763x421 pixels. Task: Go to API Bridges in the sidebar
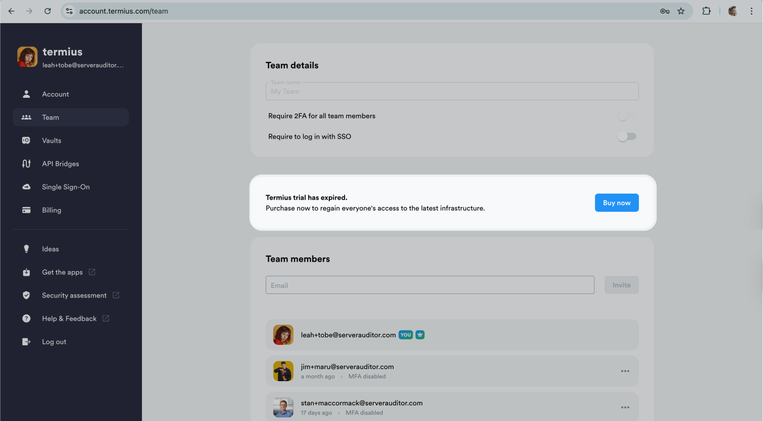[71, 164]
